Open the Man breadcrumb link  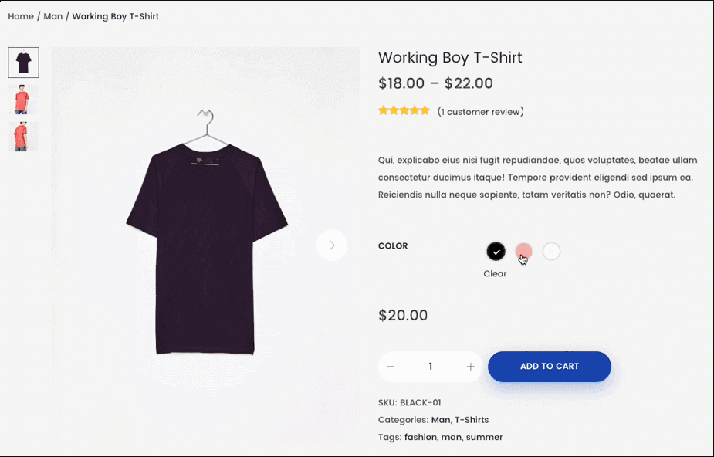[x=52, y=16]
